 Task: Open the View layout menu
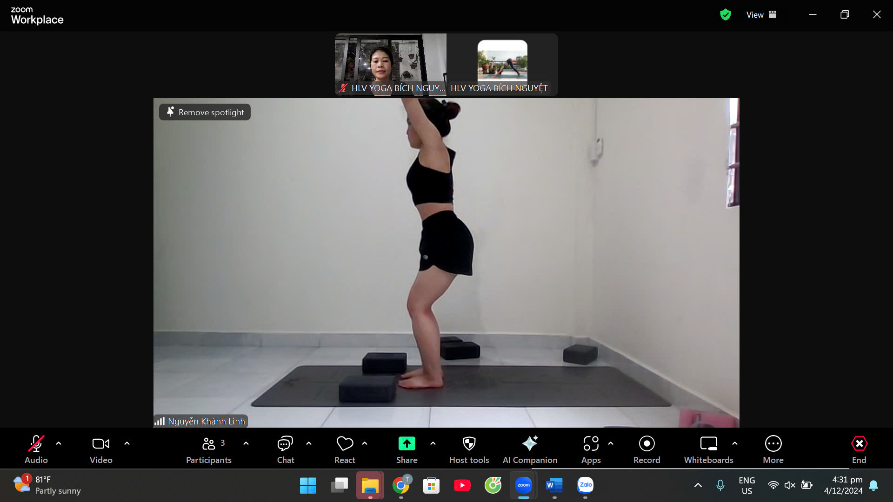[761, 15]
